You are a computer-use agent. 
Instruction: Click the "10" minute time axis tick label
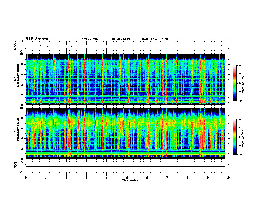(228, 178)
